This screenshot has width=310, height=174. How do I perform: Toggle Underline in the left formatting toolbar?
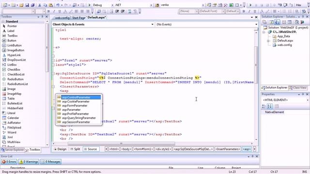click(x=60, y=12)
